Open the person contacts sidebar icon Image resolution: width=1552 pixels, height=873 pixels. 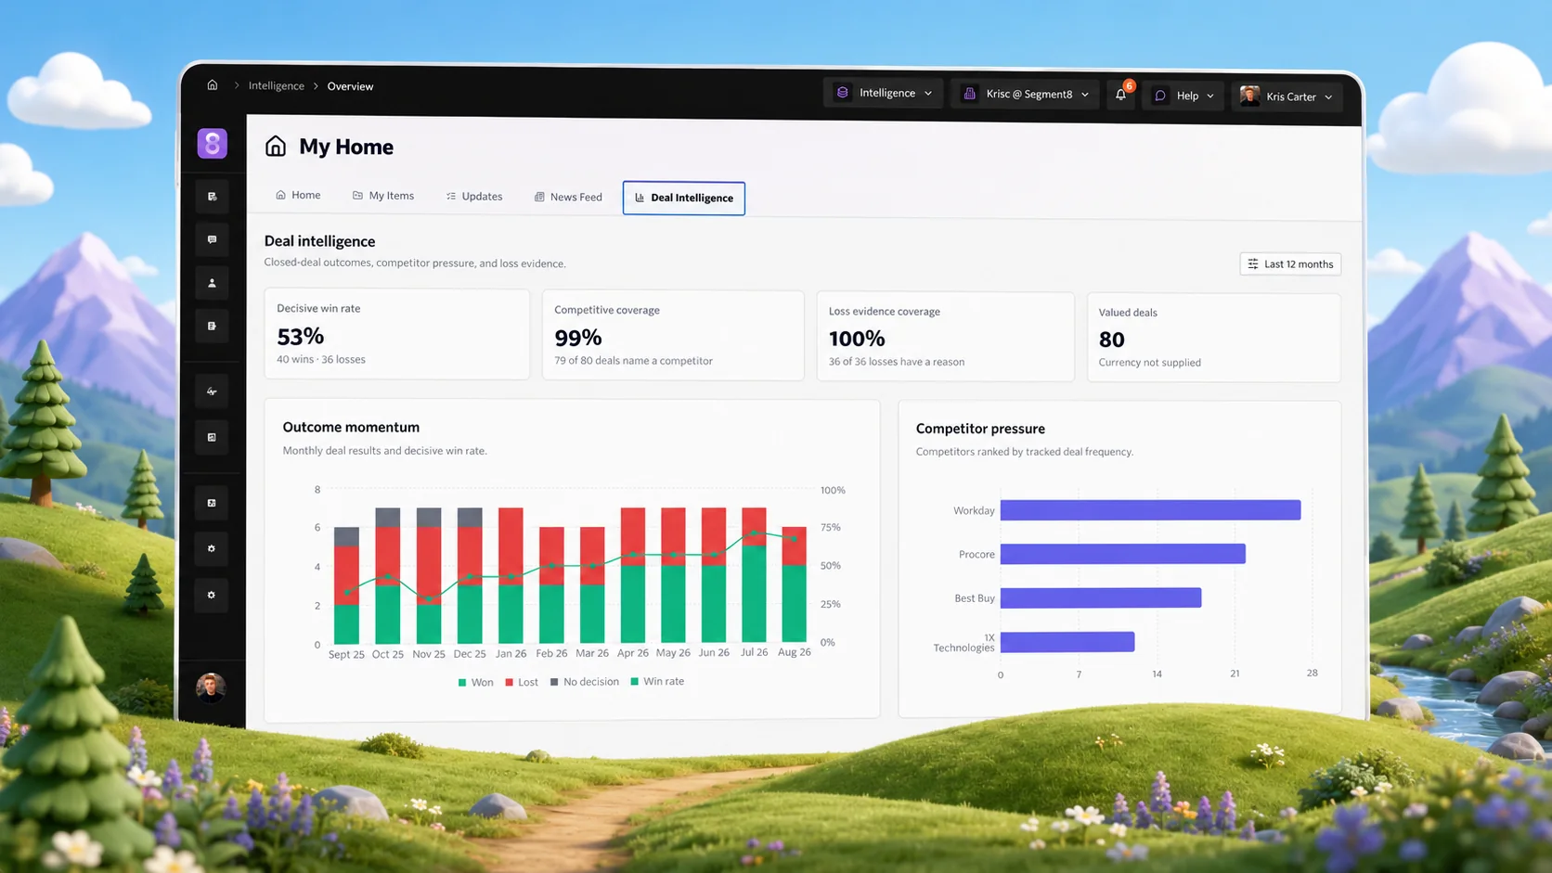[212, 283]
